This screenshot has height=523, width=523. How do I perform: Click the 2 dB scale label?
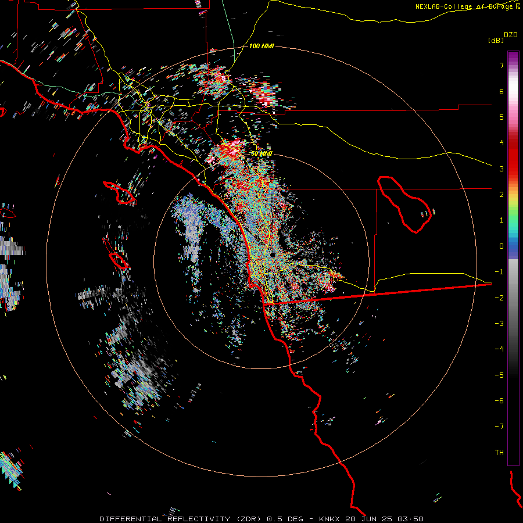point(501,195)
